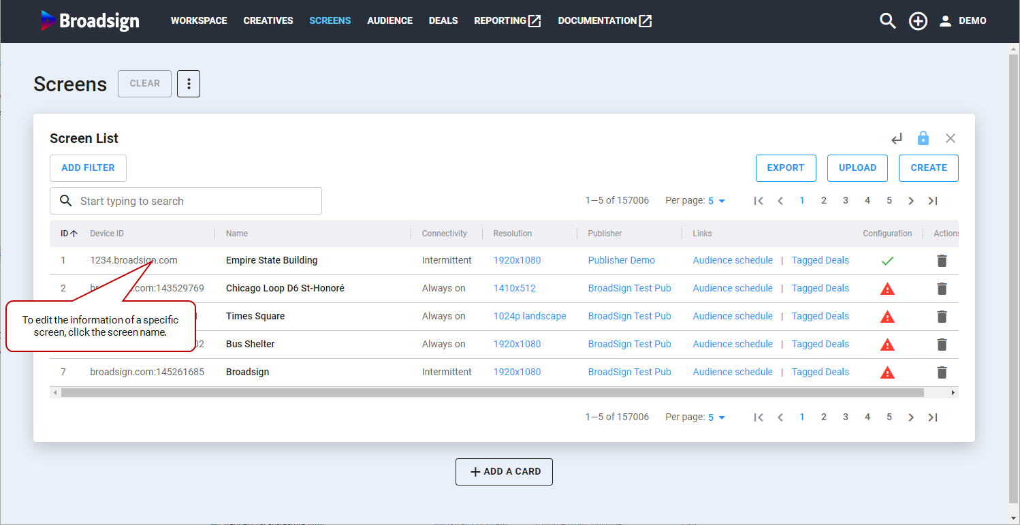Go to next page in top pagination
Image resolution: width=1020 pixels, height=525 pixels.
(x=911, y=201)
